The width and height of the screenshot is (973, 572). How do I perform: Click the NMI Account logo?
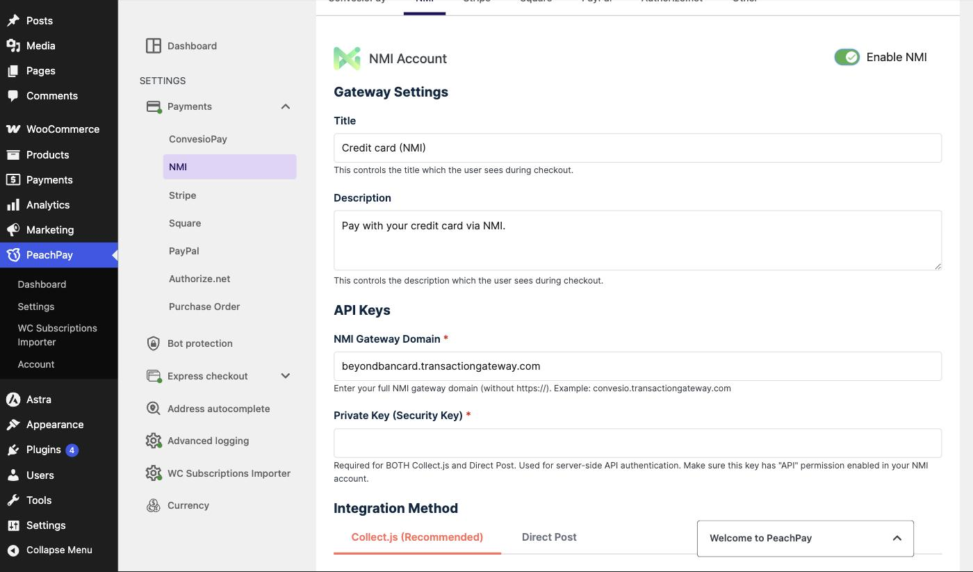347,58
